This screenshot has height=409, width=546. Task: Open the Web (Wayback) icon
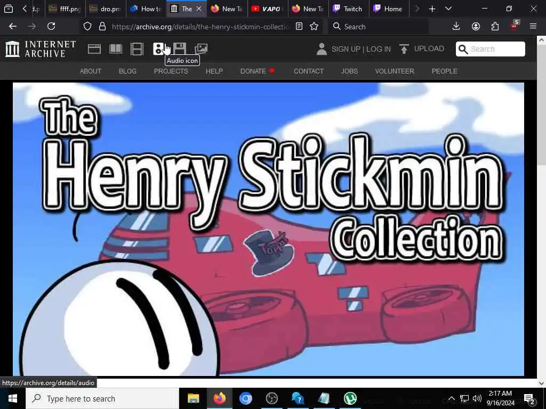point(94,49)
